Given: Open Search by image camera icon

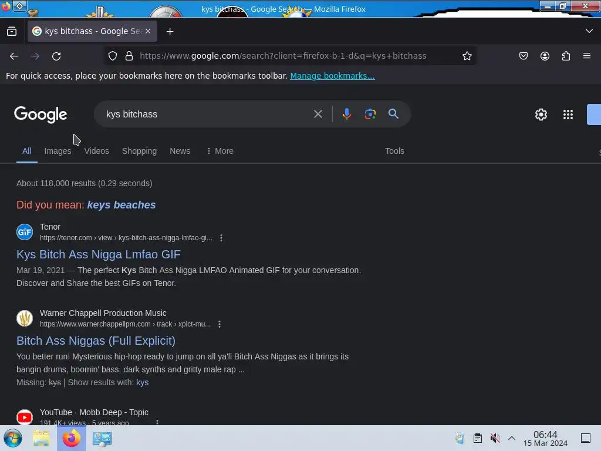Looking at the screenshot, I should [370, 114].
